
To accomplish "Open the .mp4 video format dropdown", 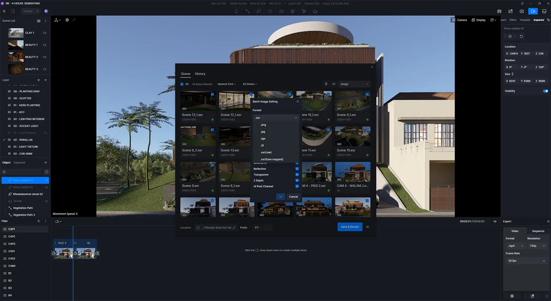I will pos(515,246).
